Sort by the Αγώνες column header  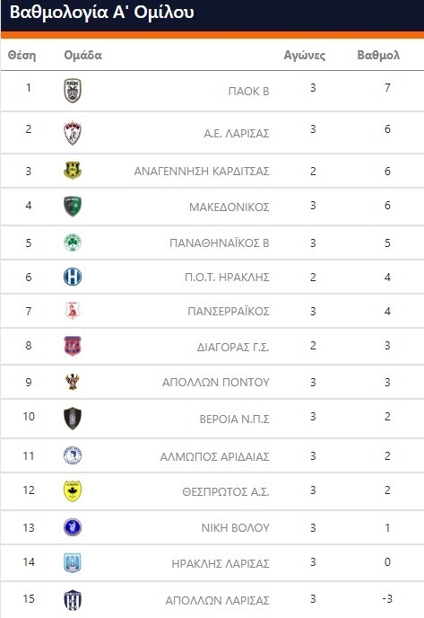[x=305, y=55]
